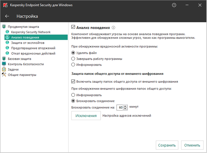Click into the minutes input field
This screenshot has width=207, height=153.
pos(121,107)
